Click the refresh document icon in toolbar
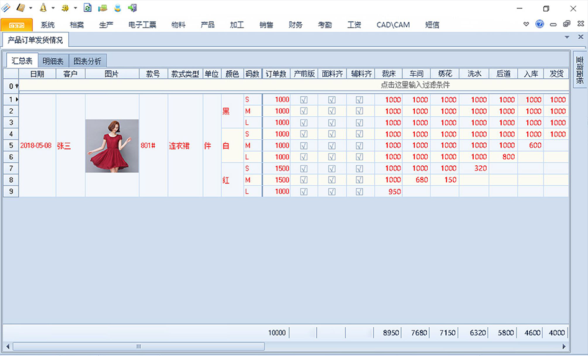Viewport: 588px width, 356px height. tap(88, 7)
